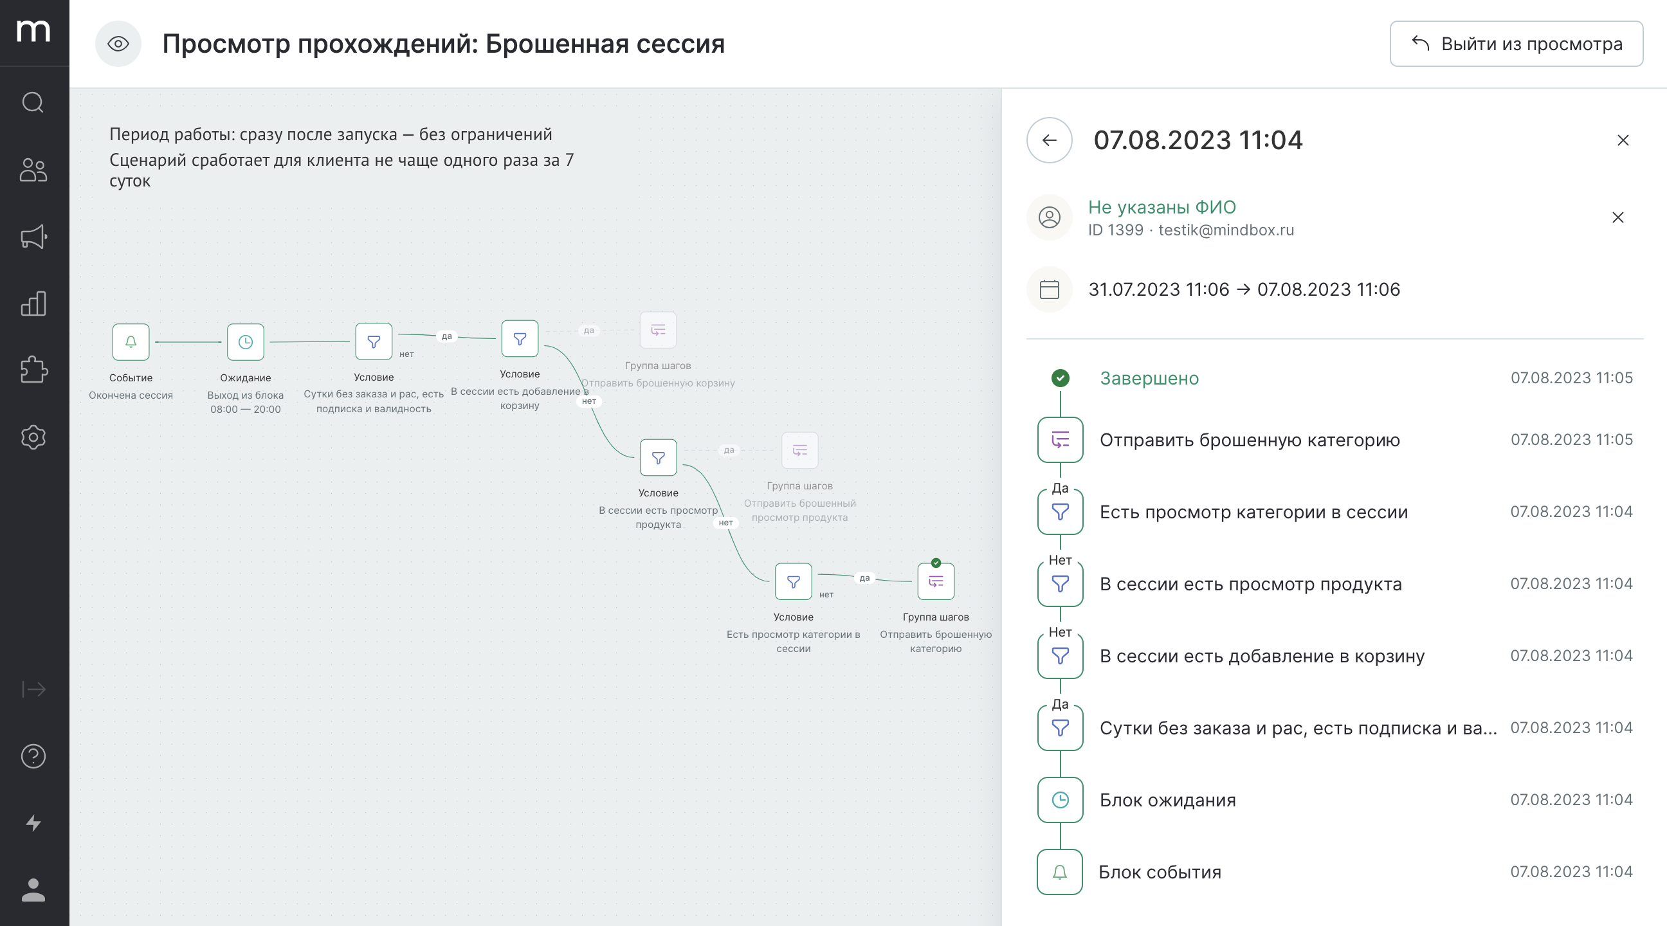Click the calendar date range icon
Viewport: 1667px width, 926px height.
click(x=1050, y=289)
